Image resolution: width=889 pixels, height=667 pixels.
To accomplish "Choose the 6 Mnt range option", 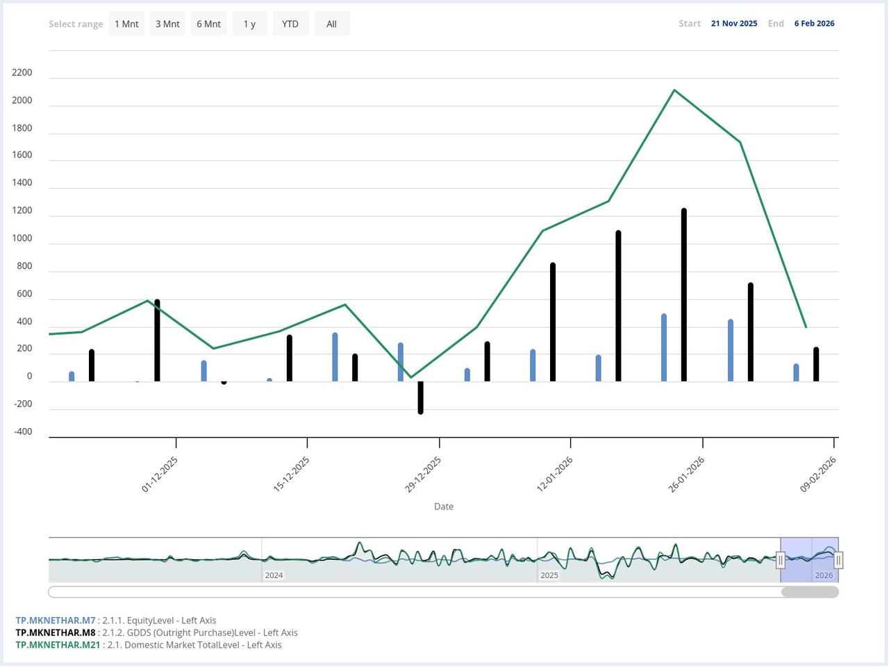I will 208,24.
